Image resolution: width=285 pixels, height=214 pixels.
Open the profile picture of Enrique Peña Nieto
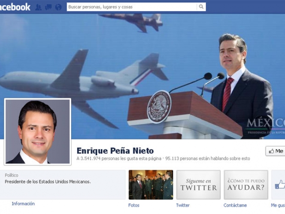tap(38, 131)
